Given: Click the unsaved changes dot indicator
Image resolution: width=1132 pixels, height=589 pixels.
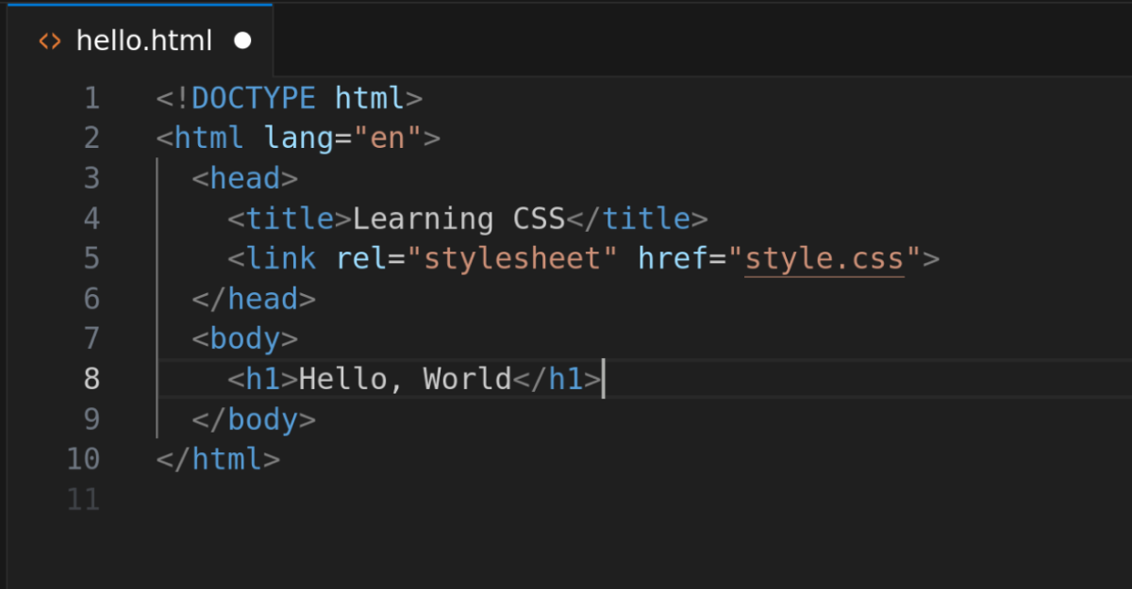Looking at the screenshot, I should [243, 40].
